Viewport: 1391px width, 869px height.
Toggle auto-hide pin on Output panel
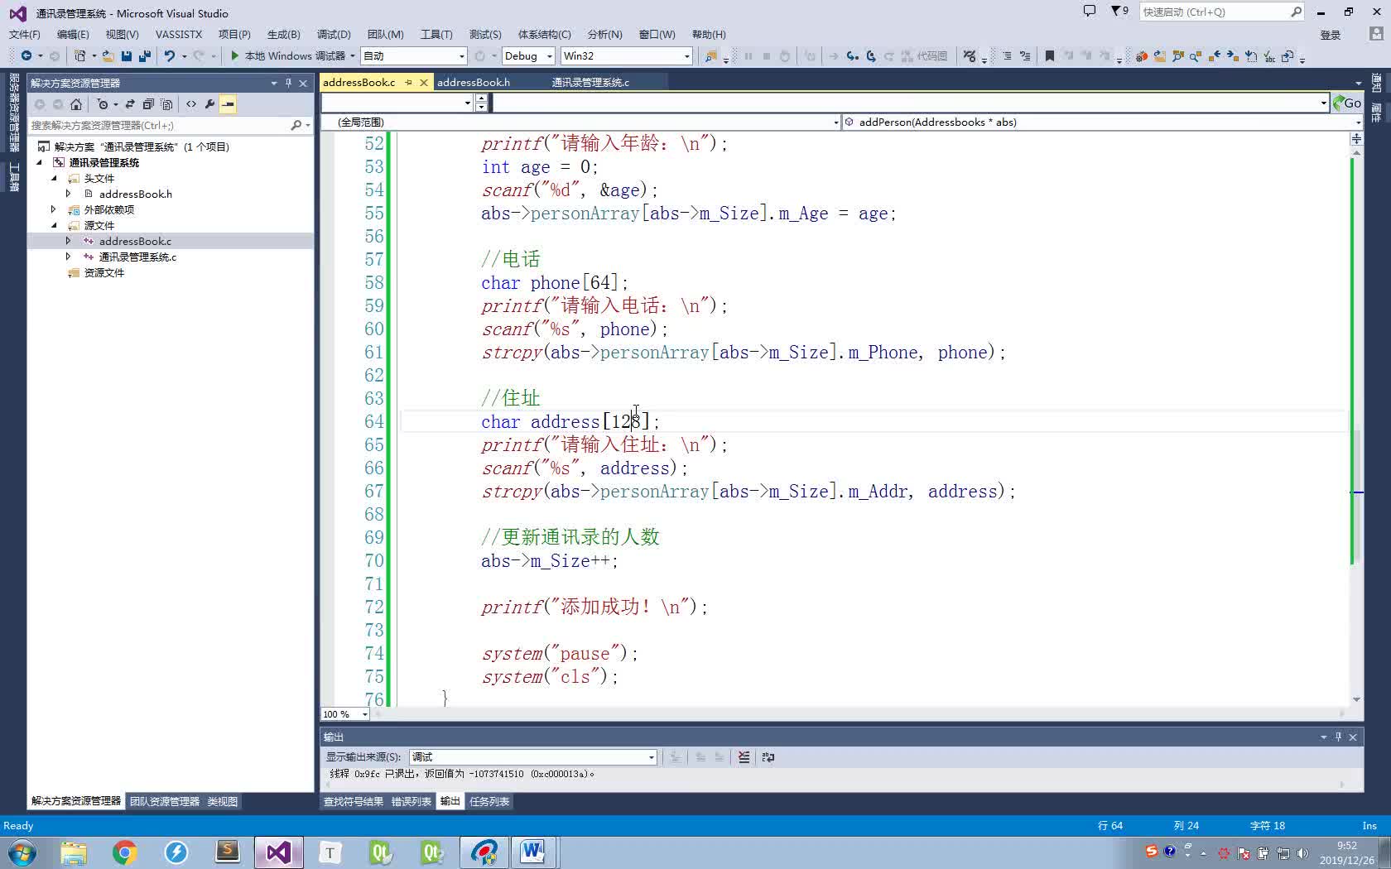click(x=1338, y=737)
